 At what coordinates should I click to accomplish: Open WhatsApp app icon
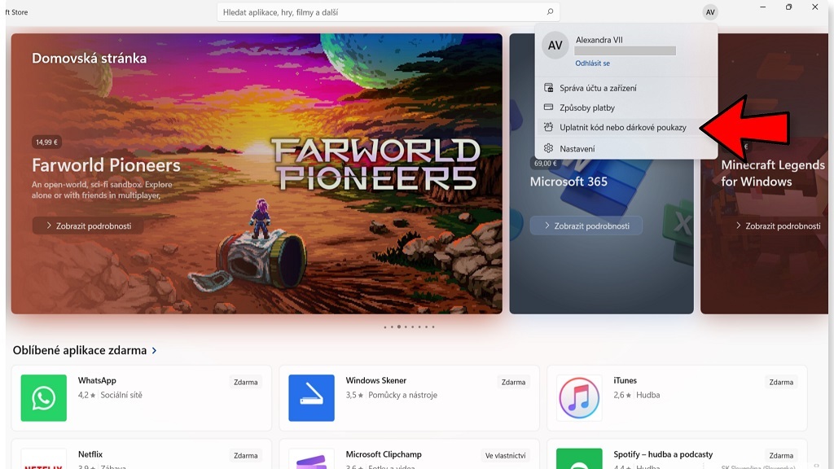point(43,397)
